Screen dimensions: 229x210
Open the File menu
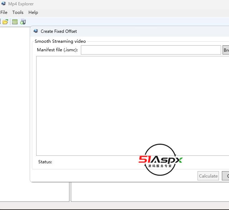point(4,12)
